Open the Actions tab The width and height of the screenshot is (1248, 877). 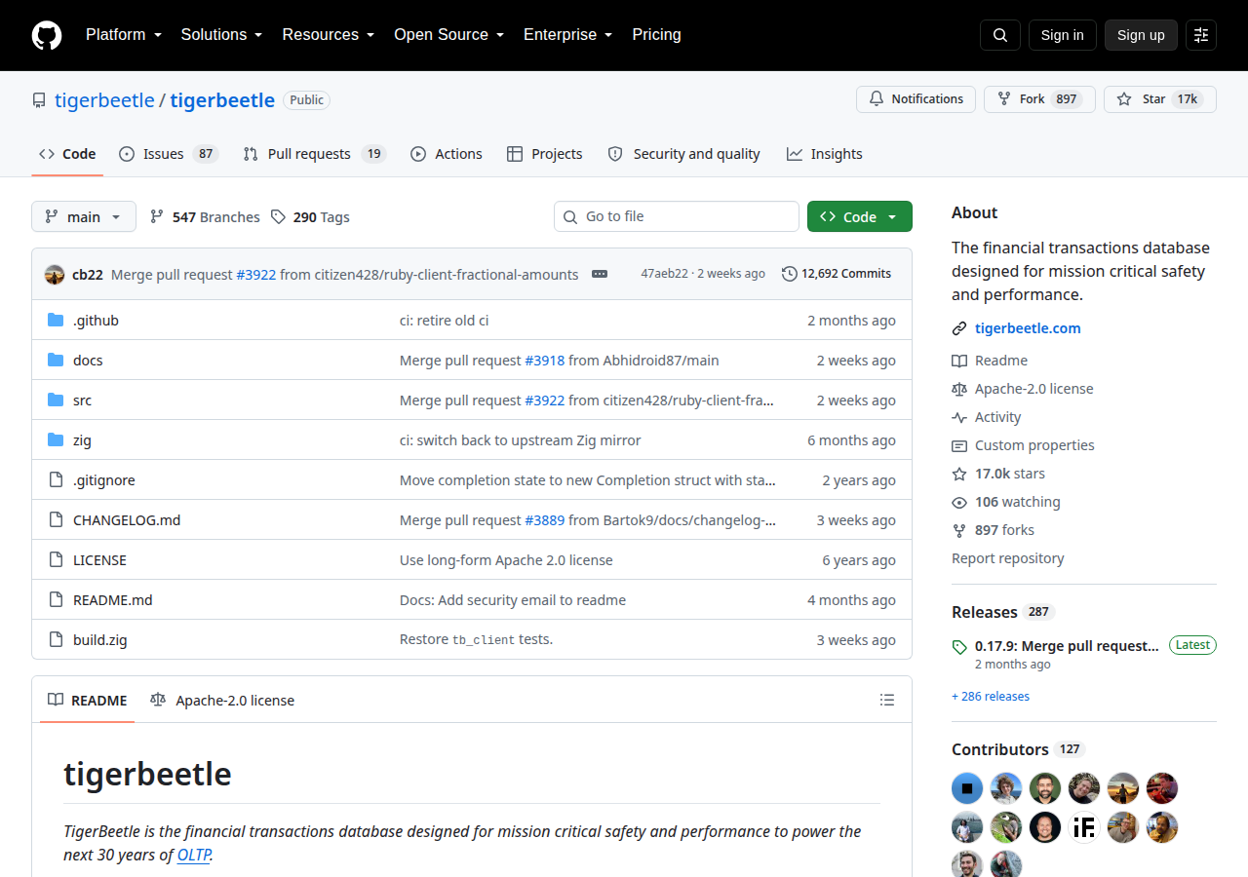447,154
